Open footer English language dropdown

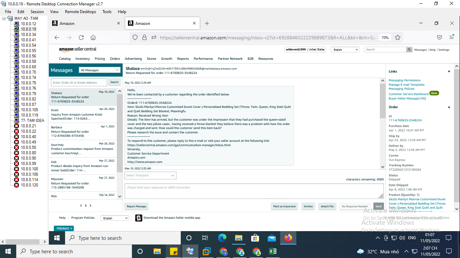tap(114, 218)
